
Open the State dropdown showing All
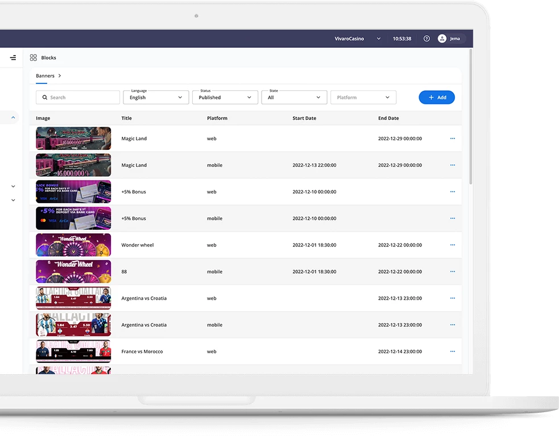[294, 98]
